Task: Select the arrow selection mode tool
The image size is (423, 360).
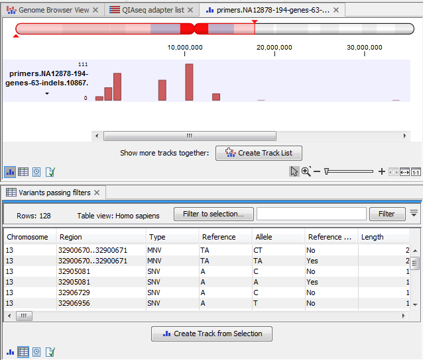Action: (x=295, y=172)
